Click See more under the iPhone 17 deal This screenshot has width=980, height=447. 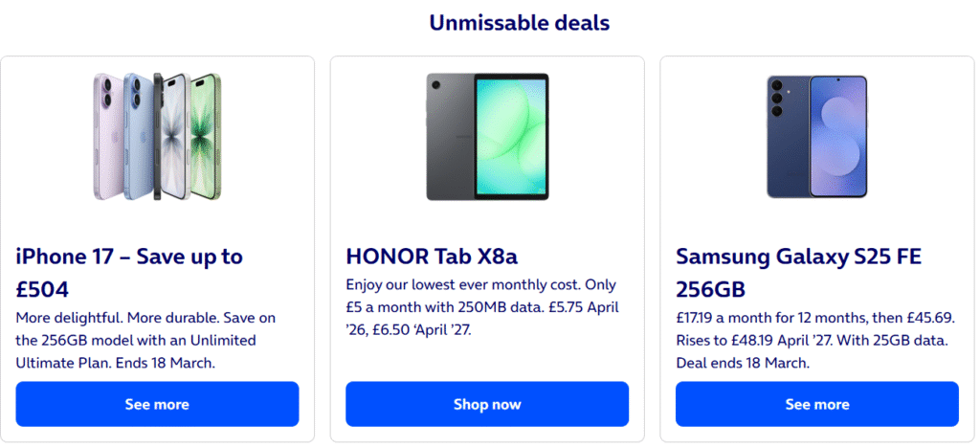click(157, 404)
